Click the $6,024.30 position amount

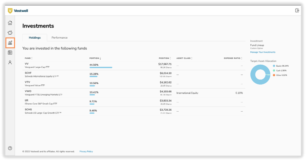[166, 73]
